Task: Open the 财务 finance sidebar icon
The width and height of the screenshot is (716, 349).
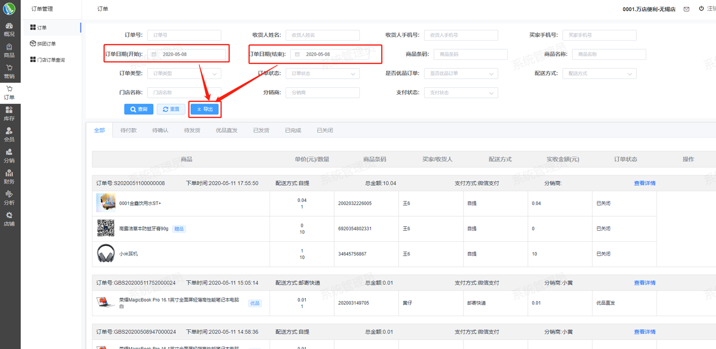Action: click(9, 177)
